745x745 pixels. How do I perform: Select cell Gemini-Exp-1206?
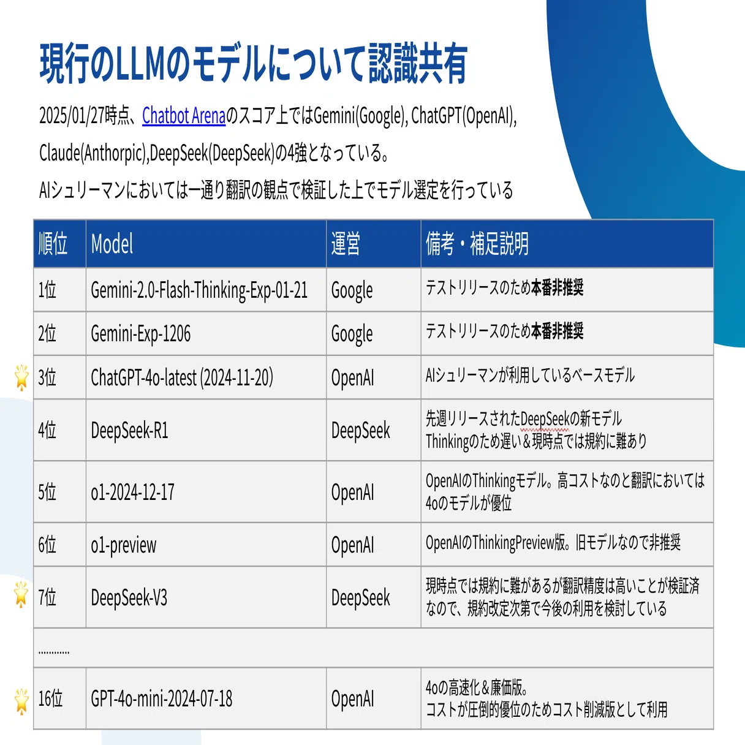206,333
